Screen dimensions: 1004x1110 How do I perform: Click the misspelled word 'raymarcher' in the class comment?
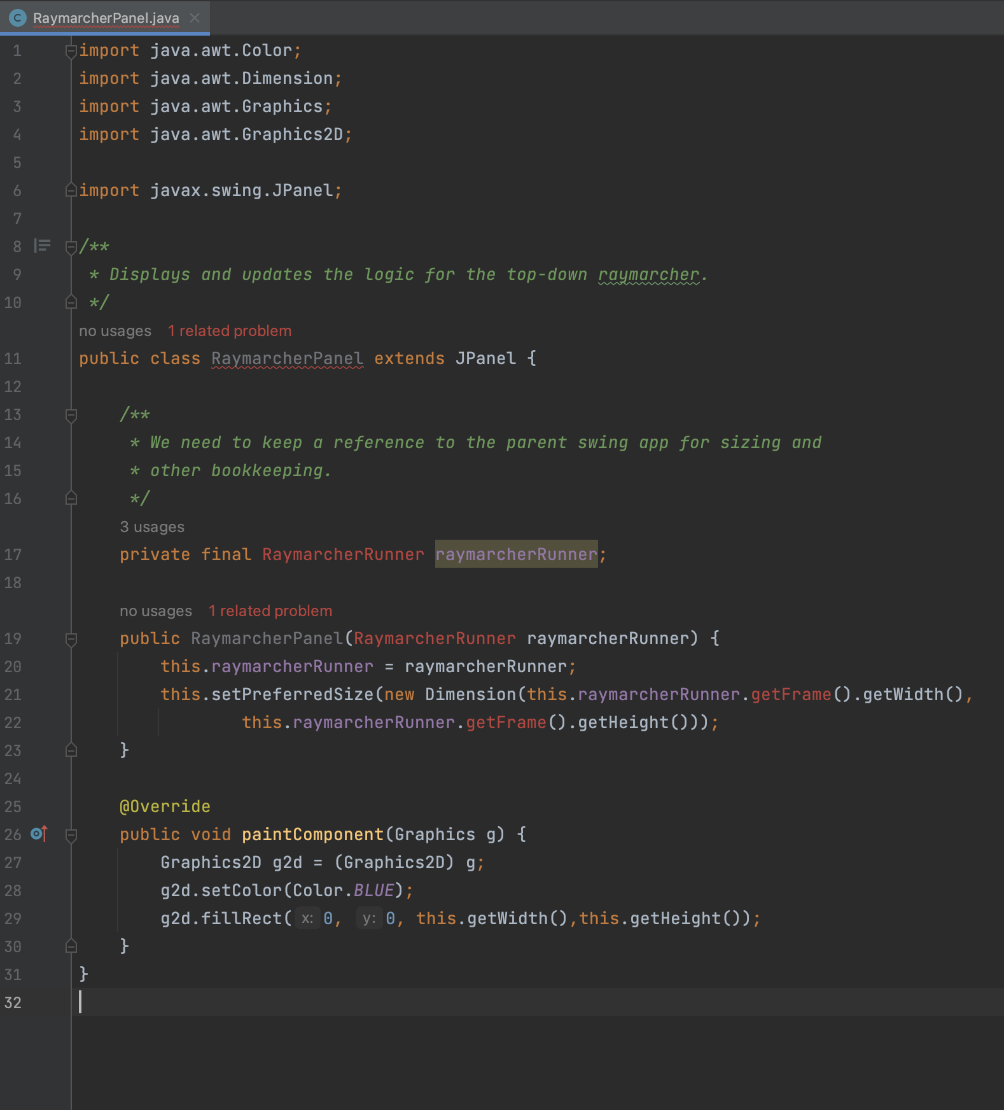tap(649, 274)
